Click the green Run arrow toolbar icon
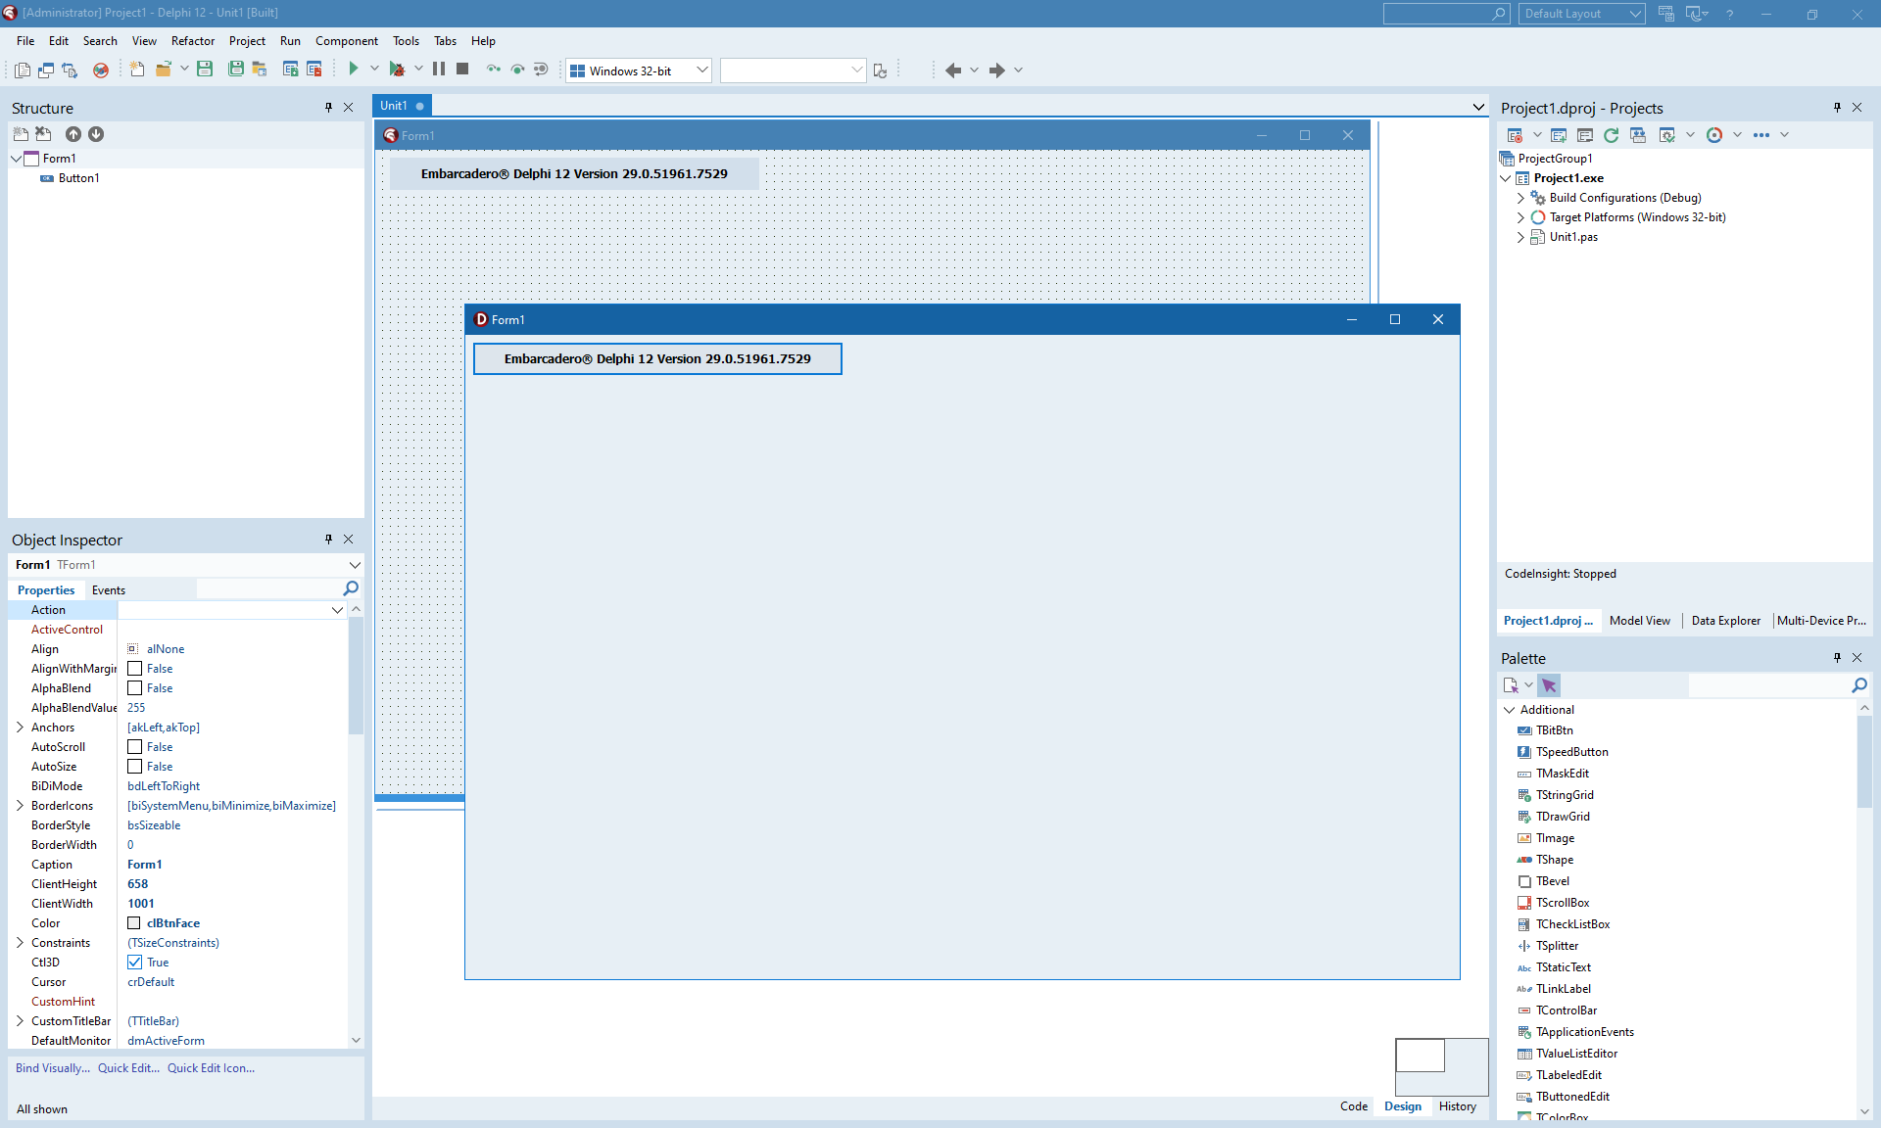Screen dimensions: 1881x1128 click(354, 69)
